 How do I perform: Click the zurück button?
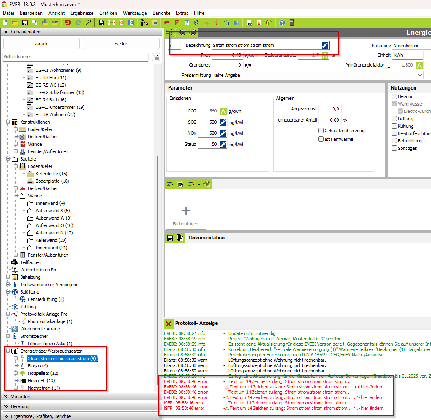(41, 44)
